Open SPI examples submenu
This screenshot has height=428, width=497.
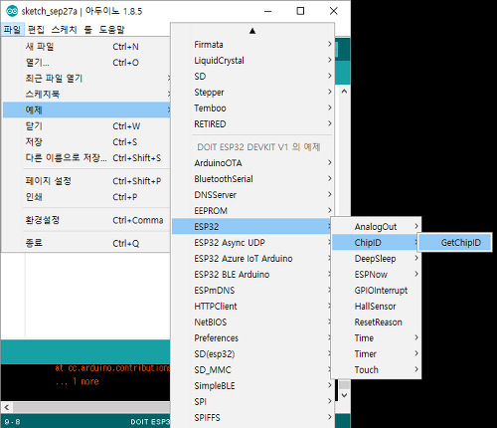point(252,402)
